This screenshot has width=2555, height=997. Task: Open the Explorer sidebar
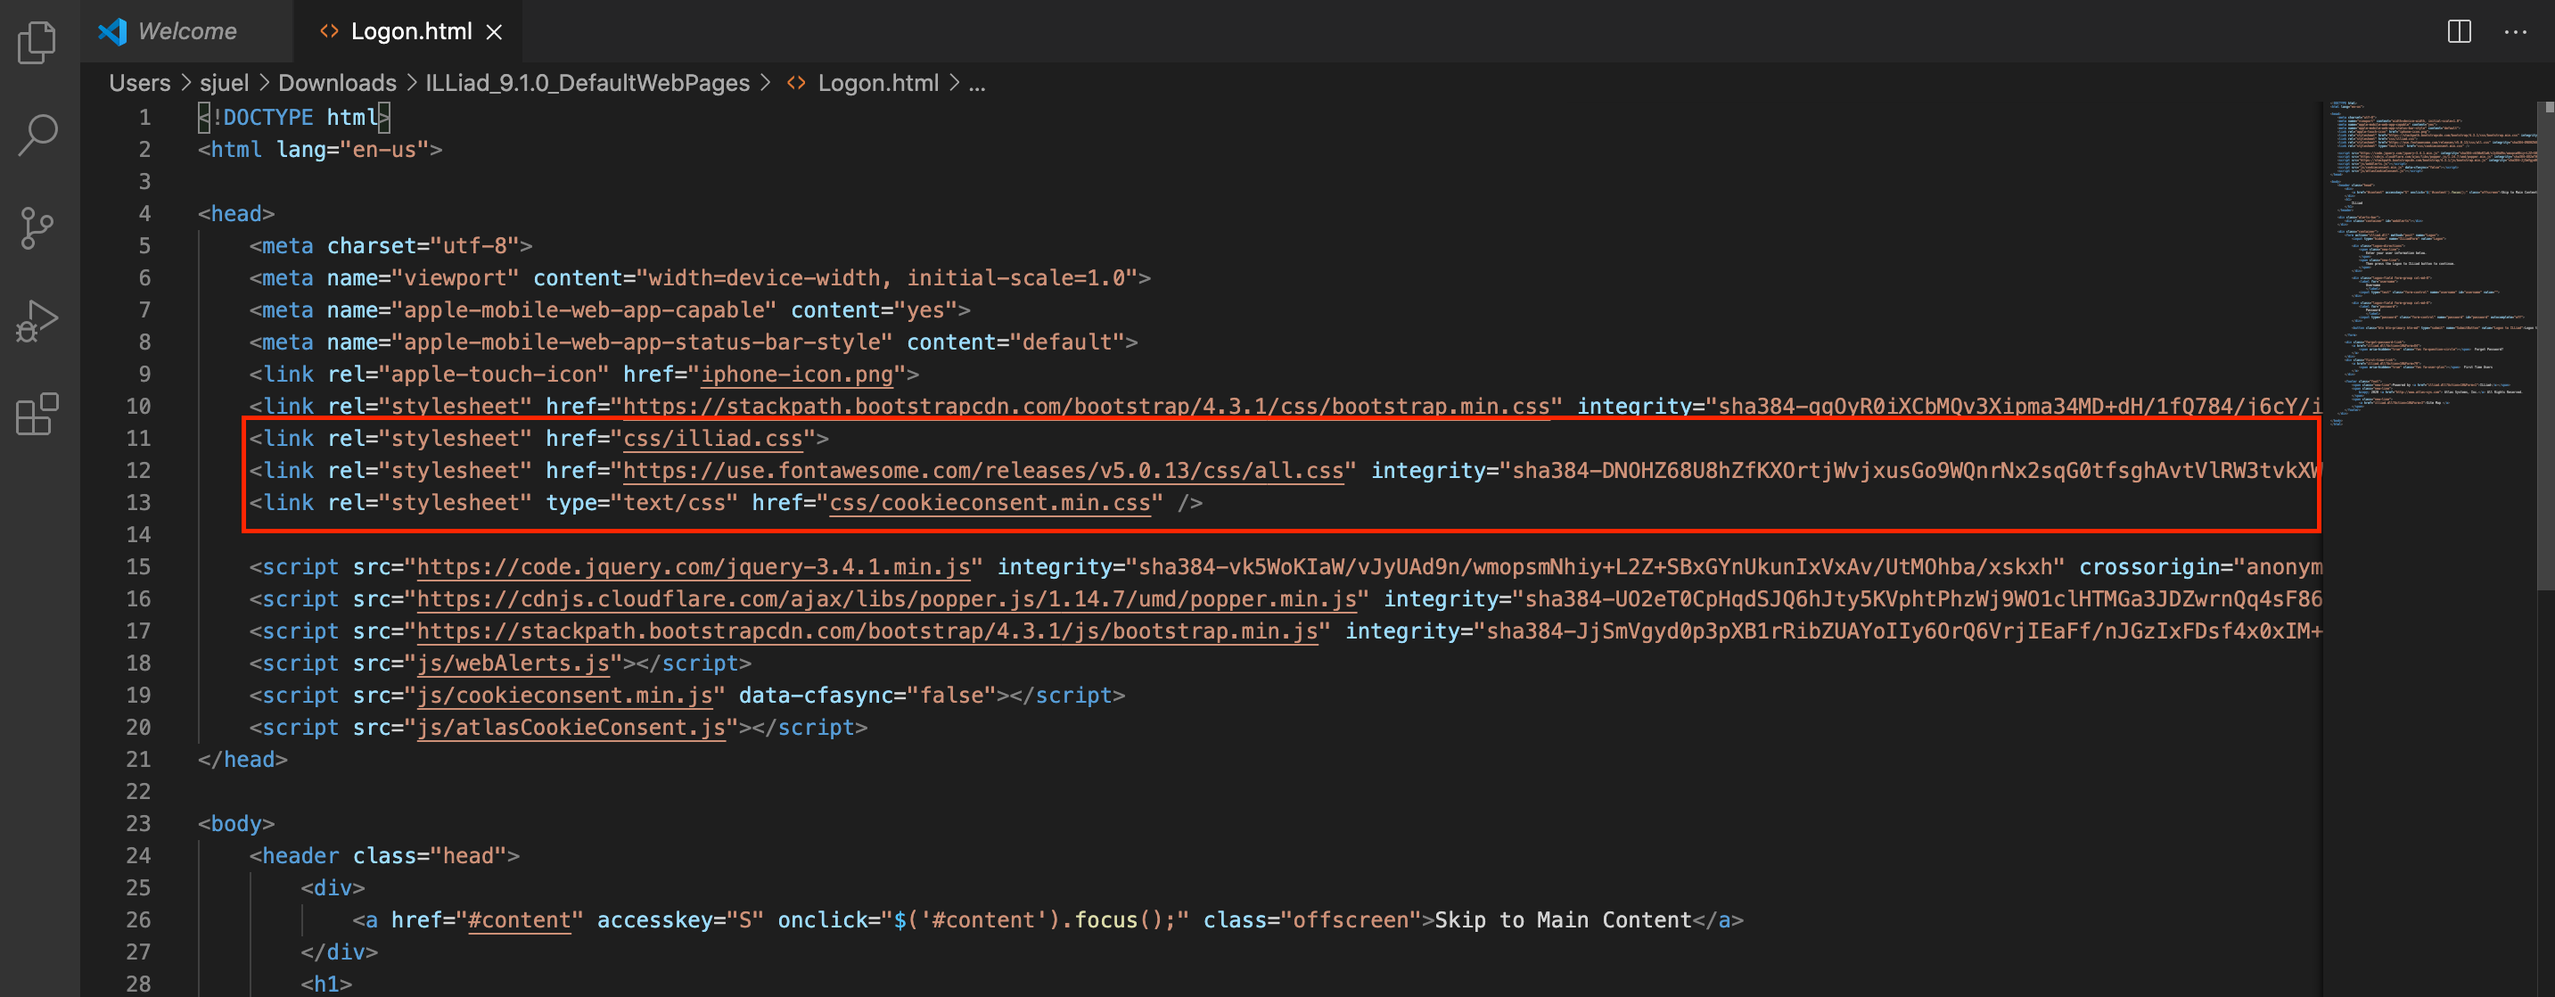coord(37,42)
